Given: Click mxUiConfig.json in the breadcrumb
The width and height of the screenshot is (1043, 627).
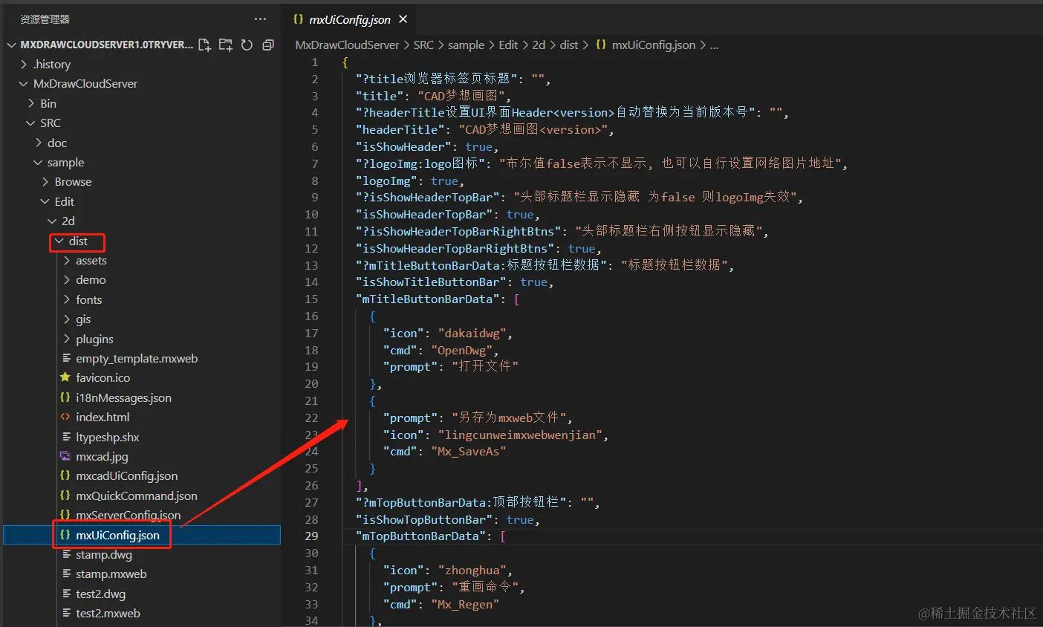Looking at the screenshot, I should click(x=654, y=45).
